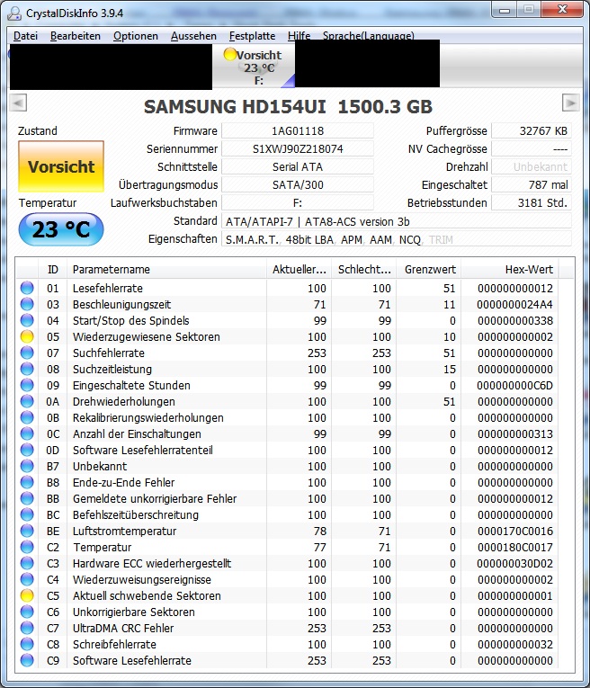The image size is (590, 688).
Task: Click status icon for Schreibfehlerrate
Action: point(27,644)
